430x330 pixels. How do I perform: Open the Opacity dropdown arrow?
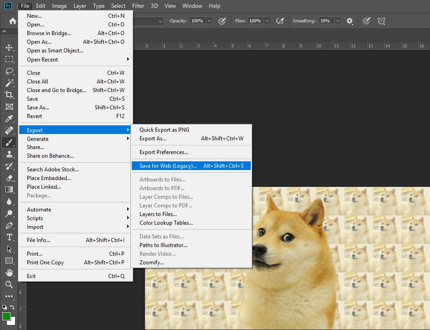209,21
